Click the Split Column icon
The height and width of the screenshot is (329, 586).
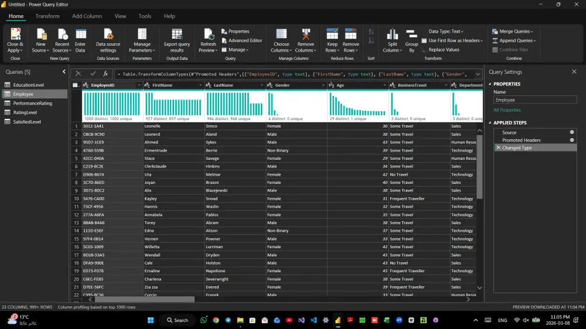coord(393,34)
